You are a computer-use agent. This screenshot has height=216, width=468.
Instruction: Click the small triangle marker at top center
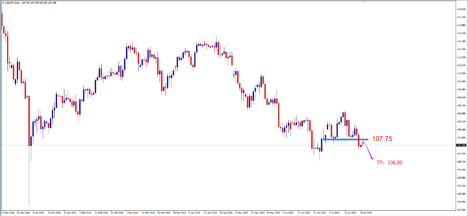click(x=364, y=1)
